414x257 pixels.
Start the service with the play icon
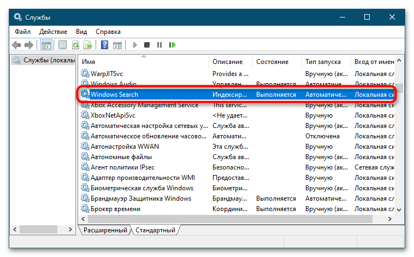[x=135, y=45]
